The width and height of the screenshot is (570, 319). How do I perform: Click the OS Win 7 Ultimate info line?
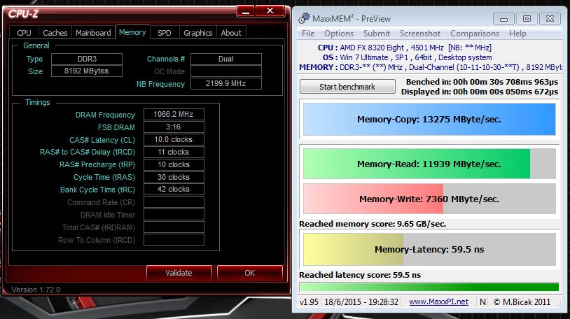point(407,57)
